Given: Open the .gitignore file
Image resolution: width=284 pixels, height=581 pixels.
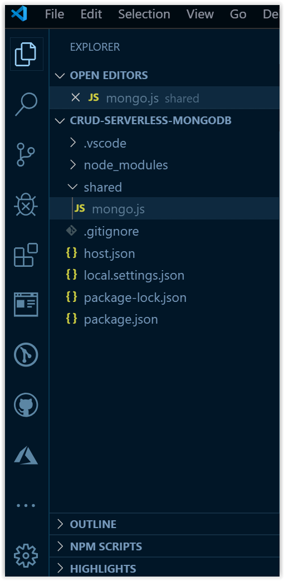Looking at the screenshot, I should click(x=164, y=232).
